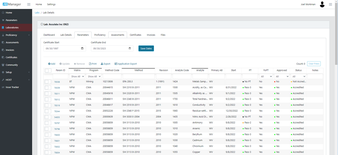Check the row for Param ID 78519
Image resolution: width=338 pixels, height=155 pixels.
[48, 105]
